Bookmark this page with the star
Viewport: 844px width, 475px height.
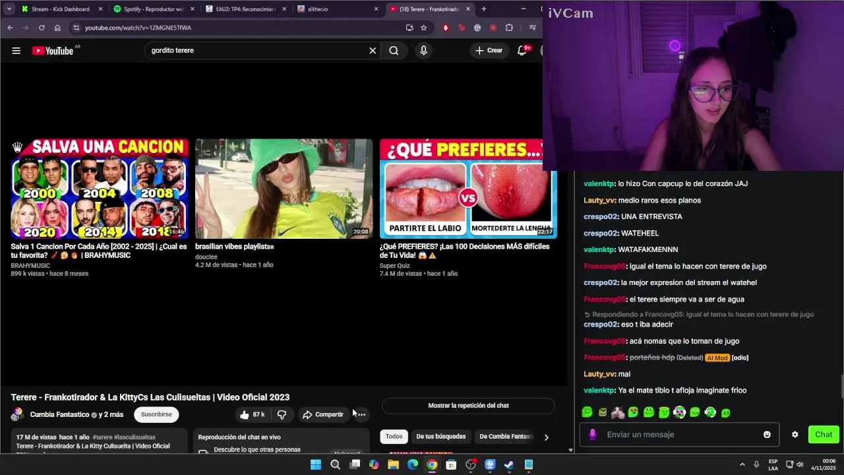point(424,28)
